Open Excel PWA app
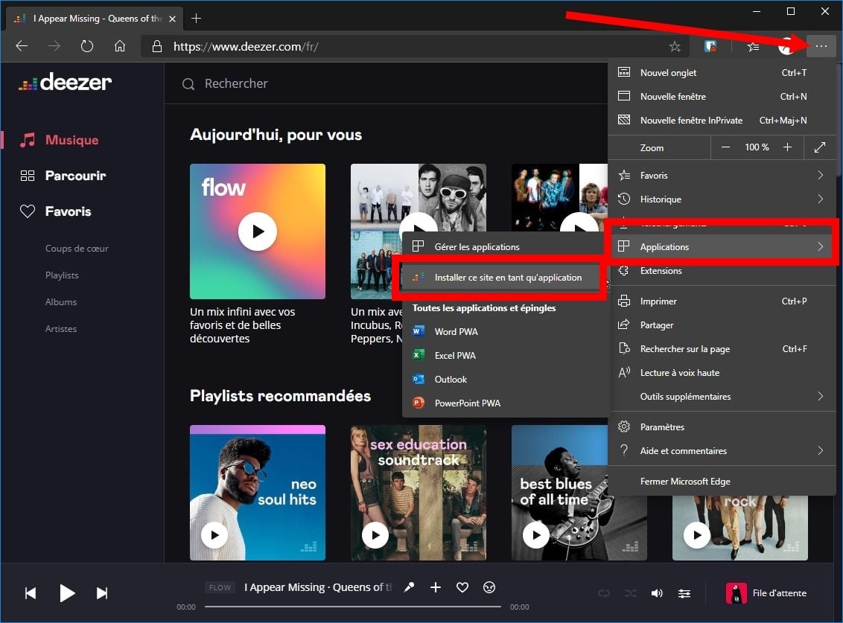The height and width of the screenshot is (623, 843). click(506, 355)
